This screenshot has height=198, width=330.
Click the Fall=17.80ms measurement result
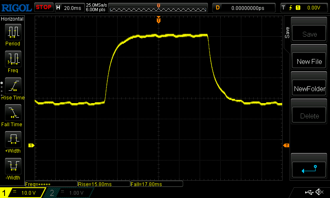pyautogui.click(x=157, y=184)
